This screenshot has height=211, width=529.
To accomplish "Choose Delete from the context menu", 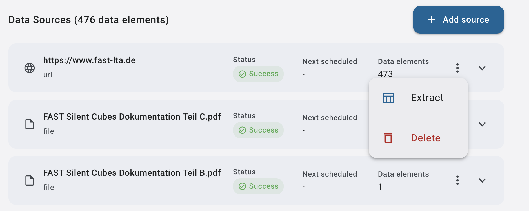I will (425, 138).
